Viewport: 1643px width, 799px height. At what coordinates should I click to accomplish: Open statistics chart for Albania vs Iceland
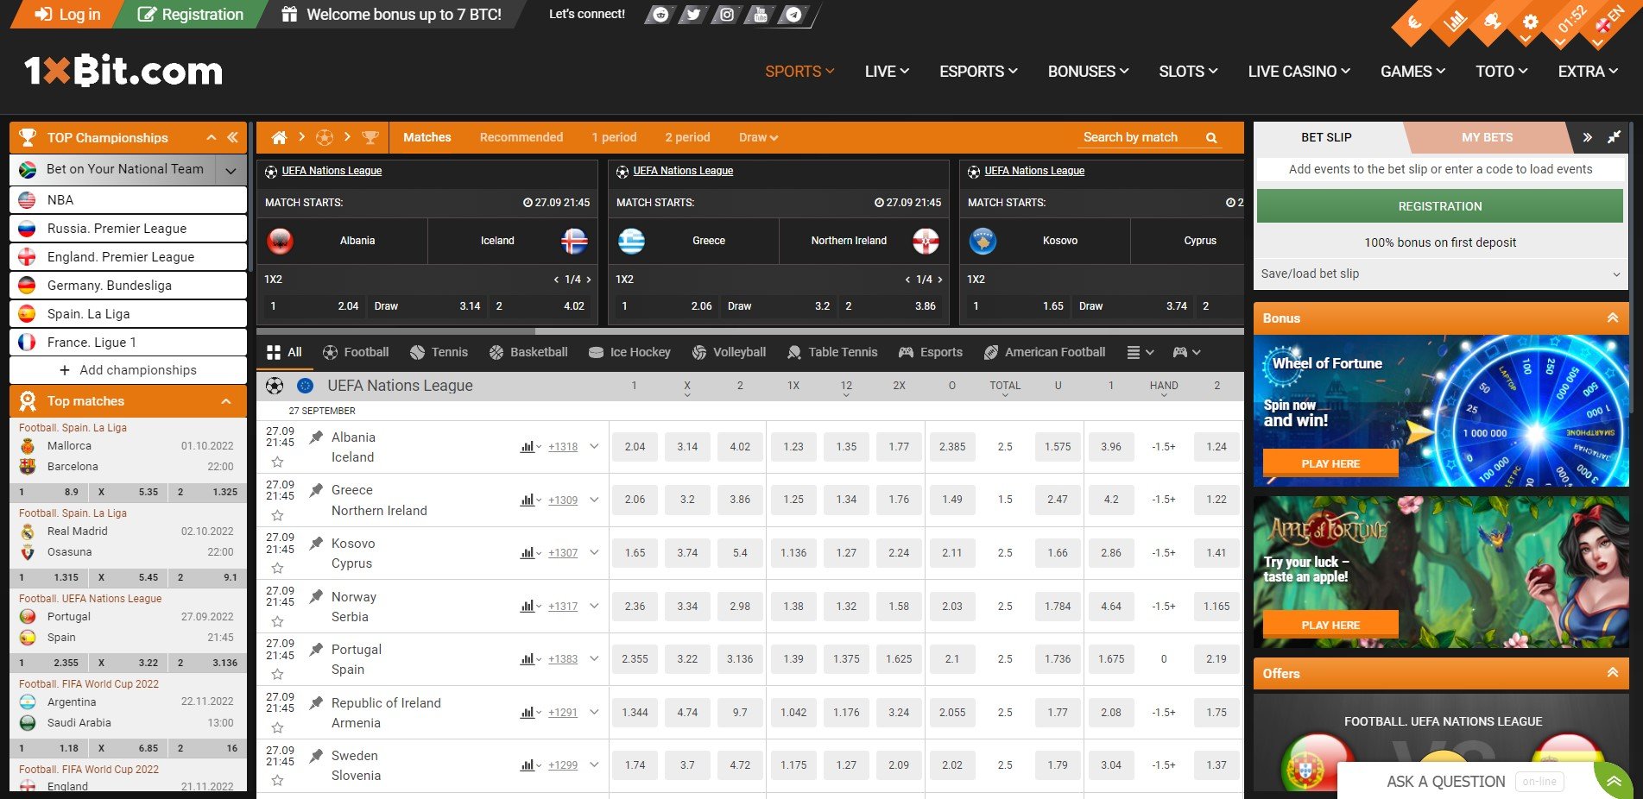(x=529, y=447)
